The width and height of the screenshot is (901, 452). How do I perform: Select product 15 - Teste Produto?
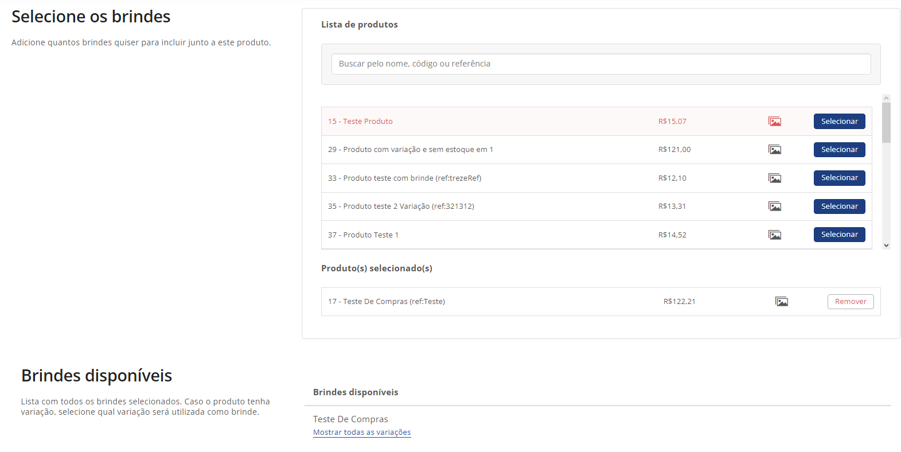[840, 121]
